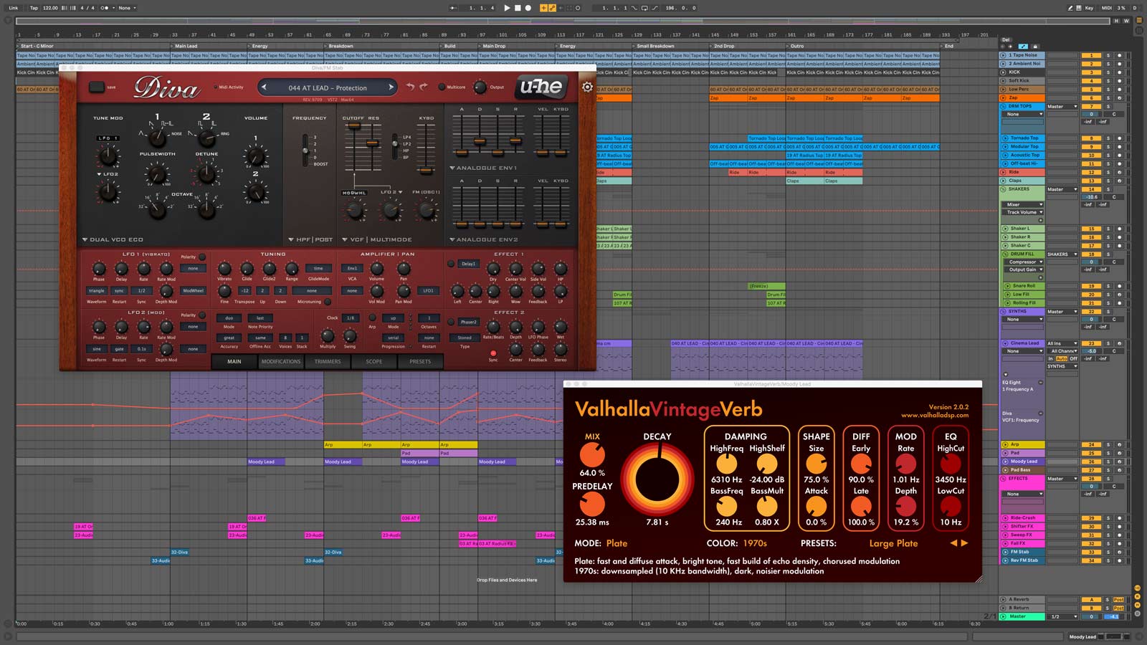Switch to the Modifications tab in Diva
The width and height of the screenshot is (1147, 645).
coord(281,361)
